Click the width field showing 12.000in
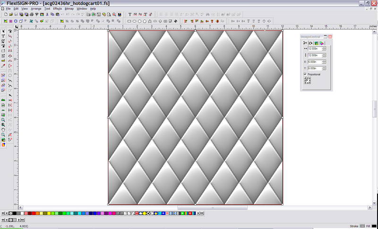Viewport: 378px width, 229px height. tap(315, 49)
